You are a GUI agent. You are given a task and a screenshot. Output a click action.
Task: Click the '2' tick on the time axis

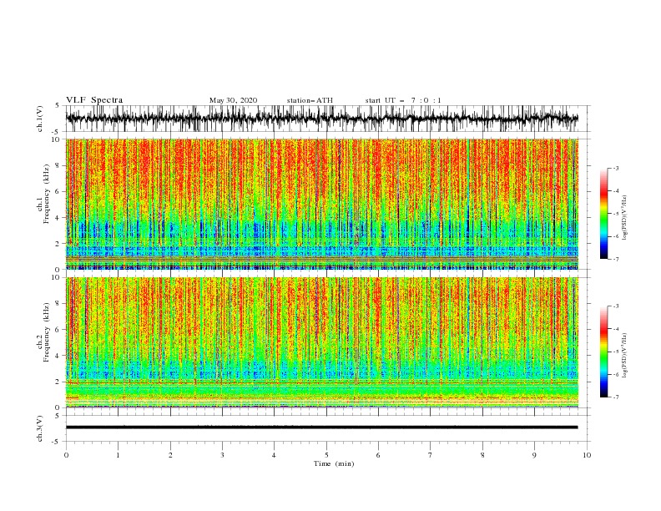(170, 455)
